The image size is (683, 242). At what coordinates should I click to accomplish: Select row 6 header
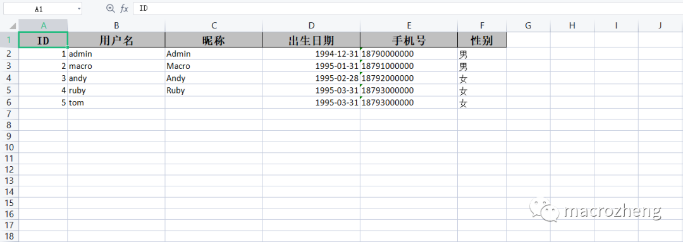pyautogui.click(x=9, y=103)
